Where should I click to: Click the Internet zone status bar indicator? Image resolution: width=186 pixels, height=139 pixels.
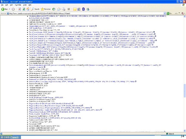point(170,134)
